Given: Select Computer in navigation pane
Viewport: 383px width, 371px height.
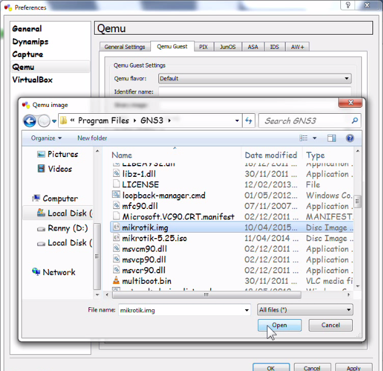Looking at the screenshot, I should click(x=55, y=198).
